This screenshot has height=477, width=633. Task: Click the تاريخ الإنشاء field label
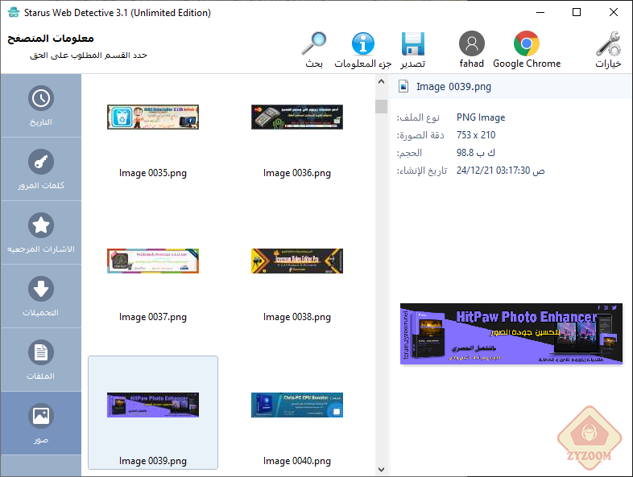pos(422,171)
